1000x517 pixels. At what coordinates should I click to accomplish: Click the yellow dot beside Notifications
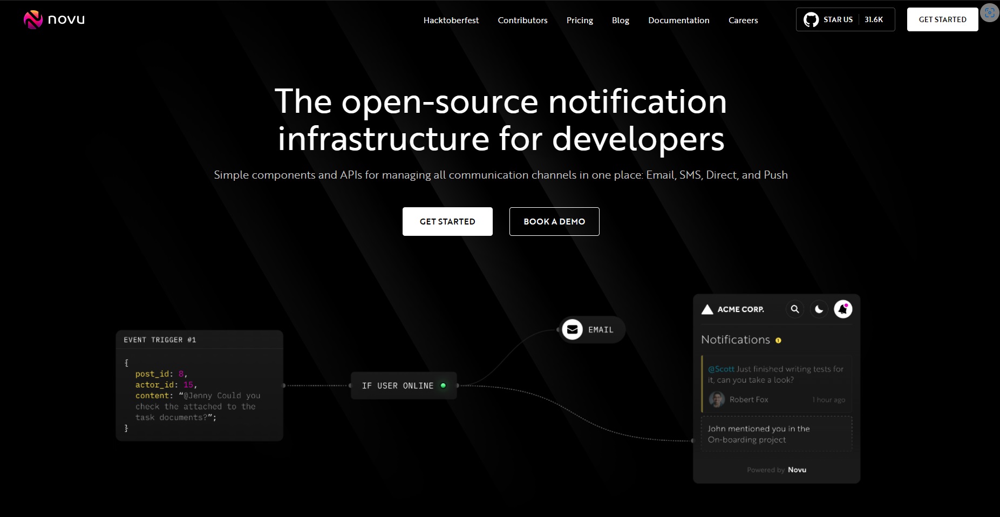coord(778,341)
